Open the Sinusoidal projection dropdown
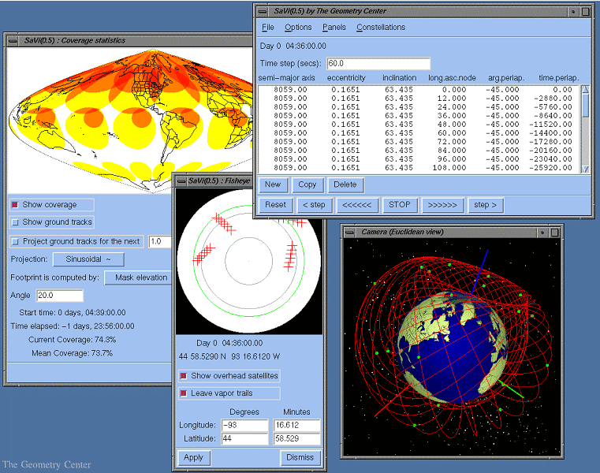 [88, 259]
